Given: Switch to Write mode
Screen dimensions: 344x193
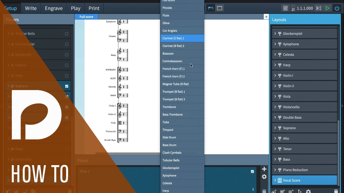Looking at the screenshot, I should (x=31, y=8).
